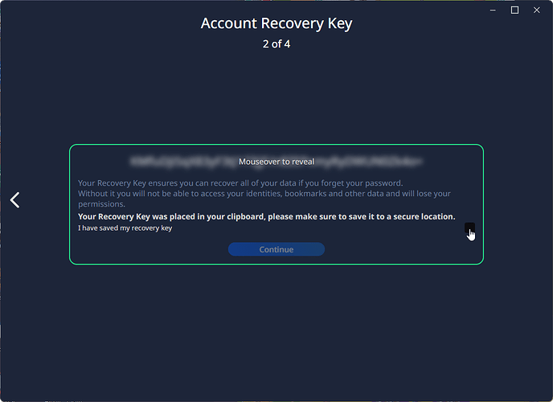Image resolution: width=553 pixels, height=402 pixels.
Task: Minimize the recovery key window
Action: (x=493, y=10)
